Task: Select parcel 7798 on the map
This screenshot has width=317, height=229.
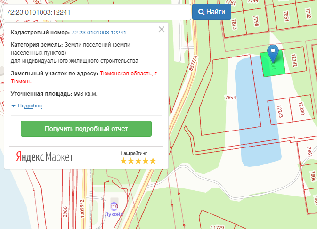Action: pos(256,20)
